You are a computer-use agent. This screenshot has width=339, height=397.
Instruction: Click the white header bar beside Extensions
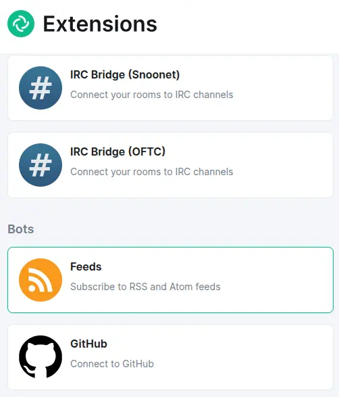click(248, 25)
